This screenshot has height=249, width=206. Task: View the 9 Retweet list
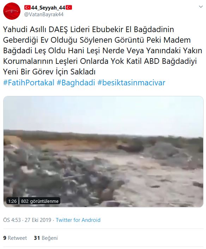coord(15,238)
